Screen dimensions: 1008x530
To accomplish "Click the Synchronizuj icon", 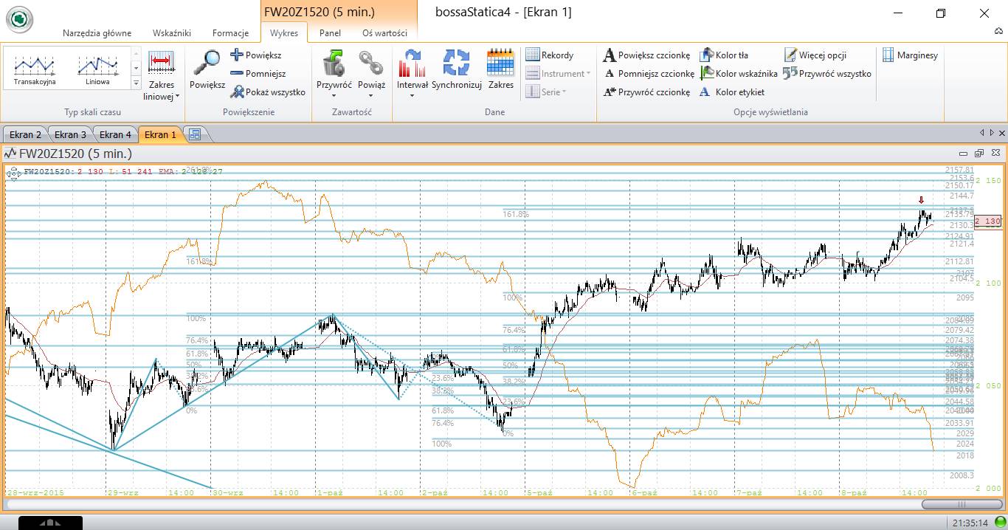I will [456, 63].
